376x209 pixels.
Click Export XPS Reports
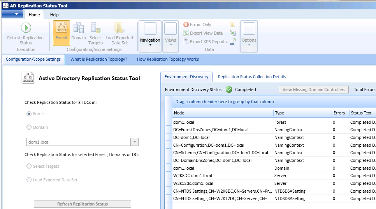point(205,42)
